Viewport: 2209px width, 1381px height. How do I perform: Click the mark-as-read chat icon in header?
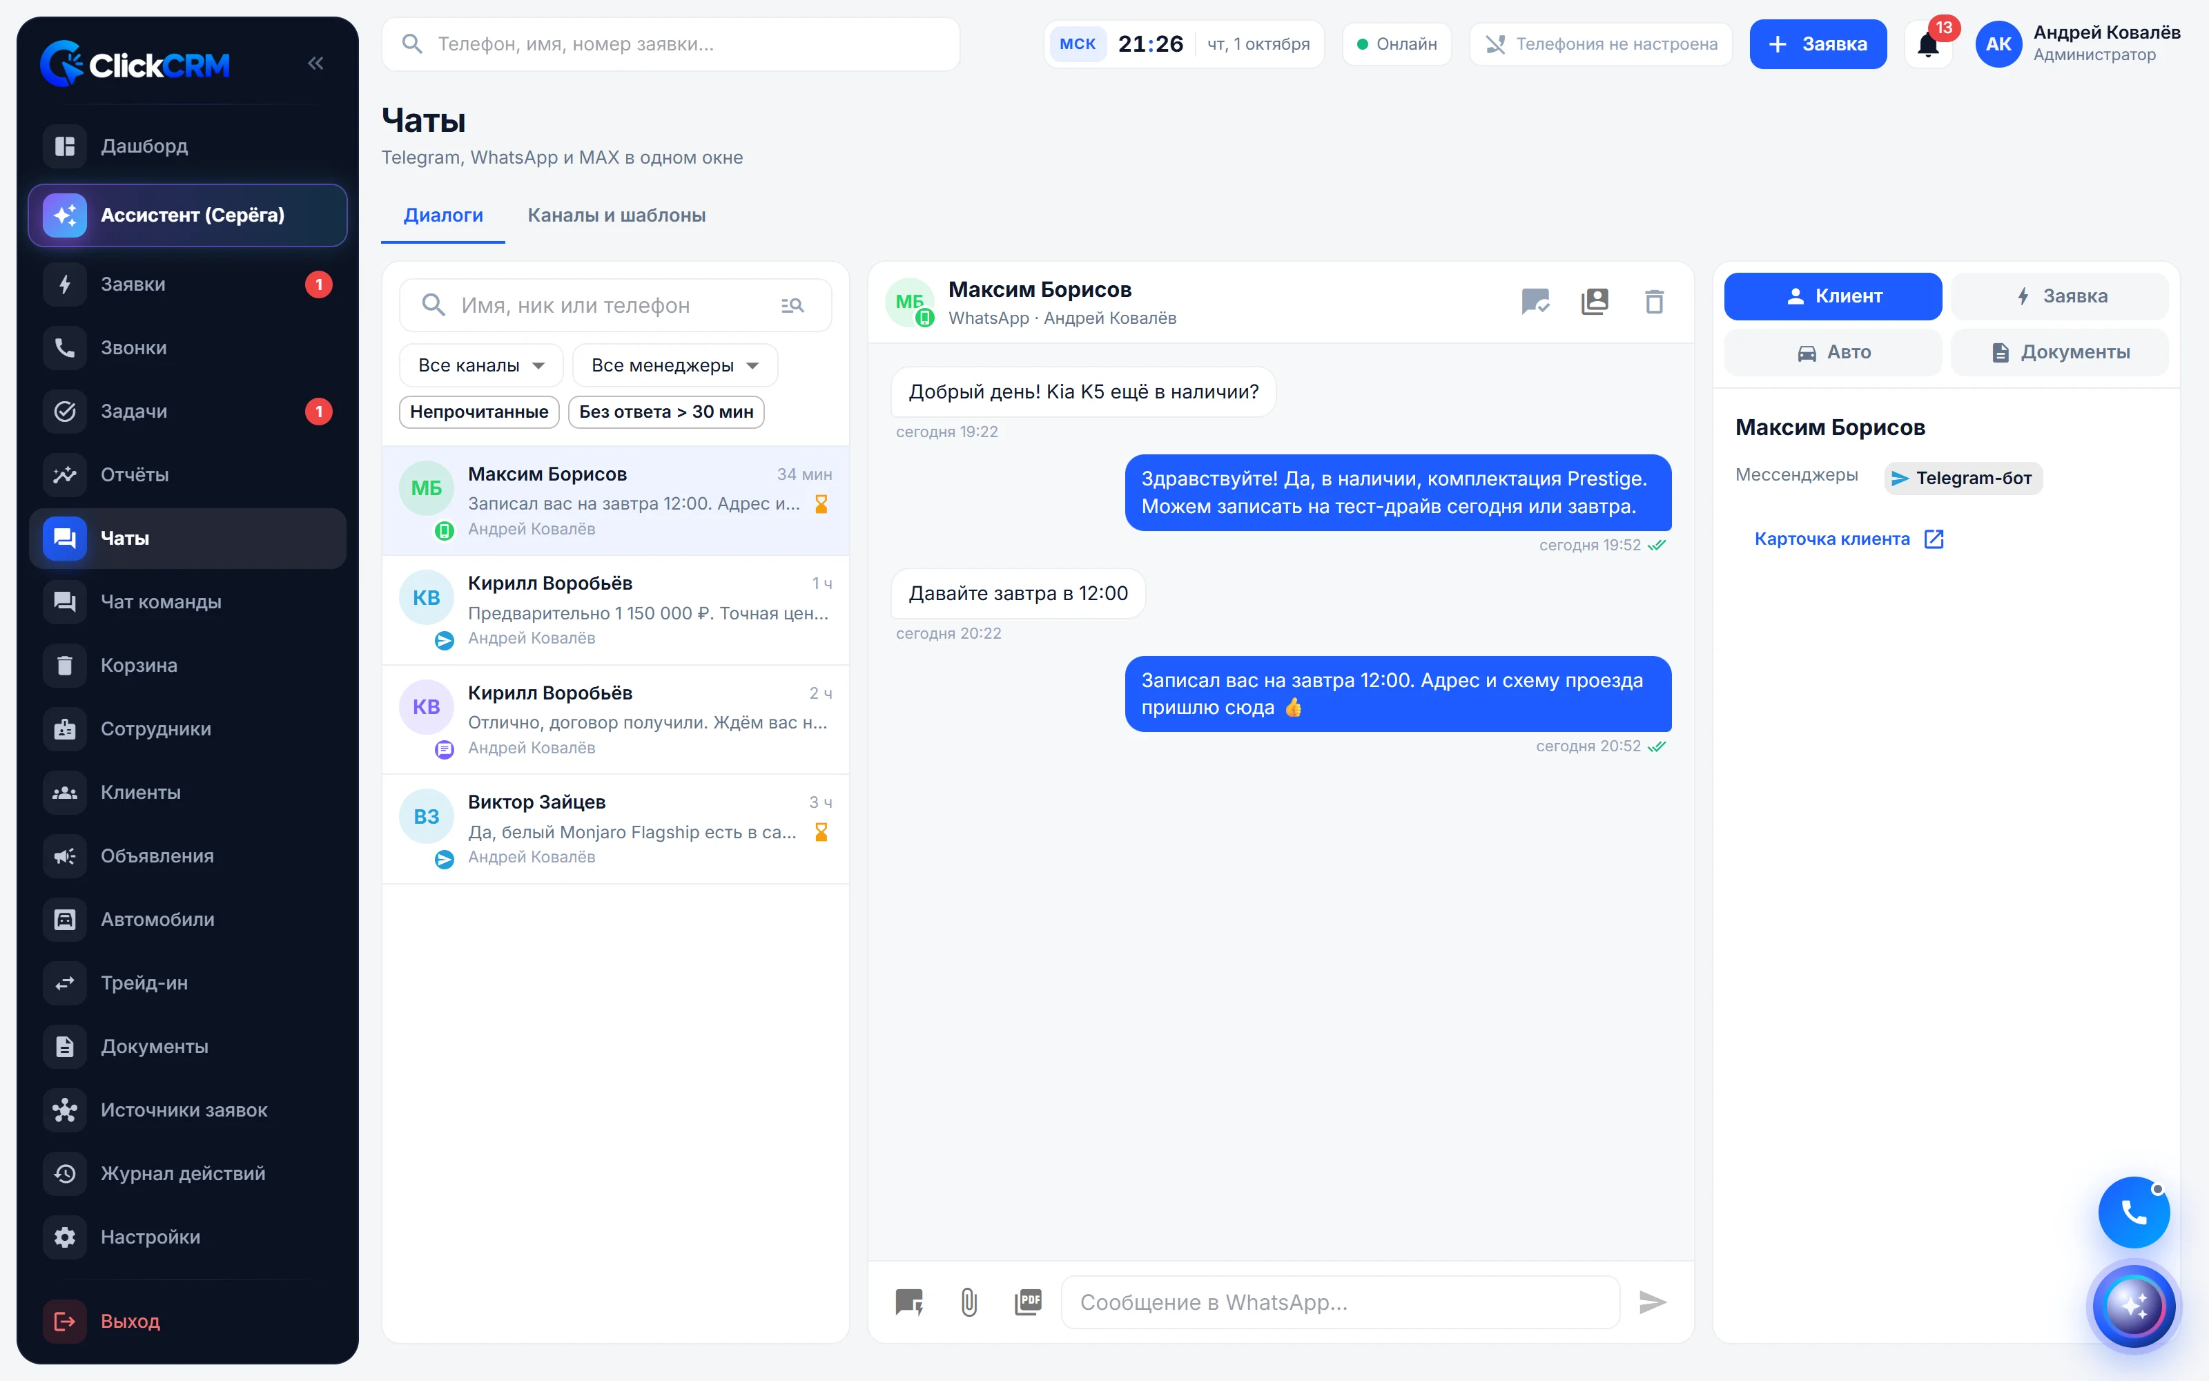point(1535,302)
